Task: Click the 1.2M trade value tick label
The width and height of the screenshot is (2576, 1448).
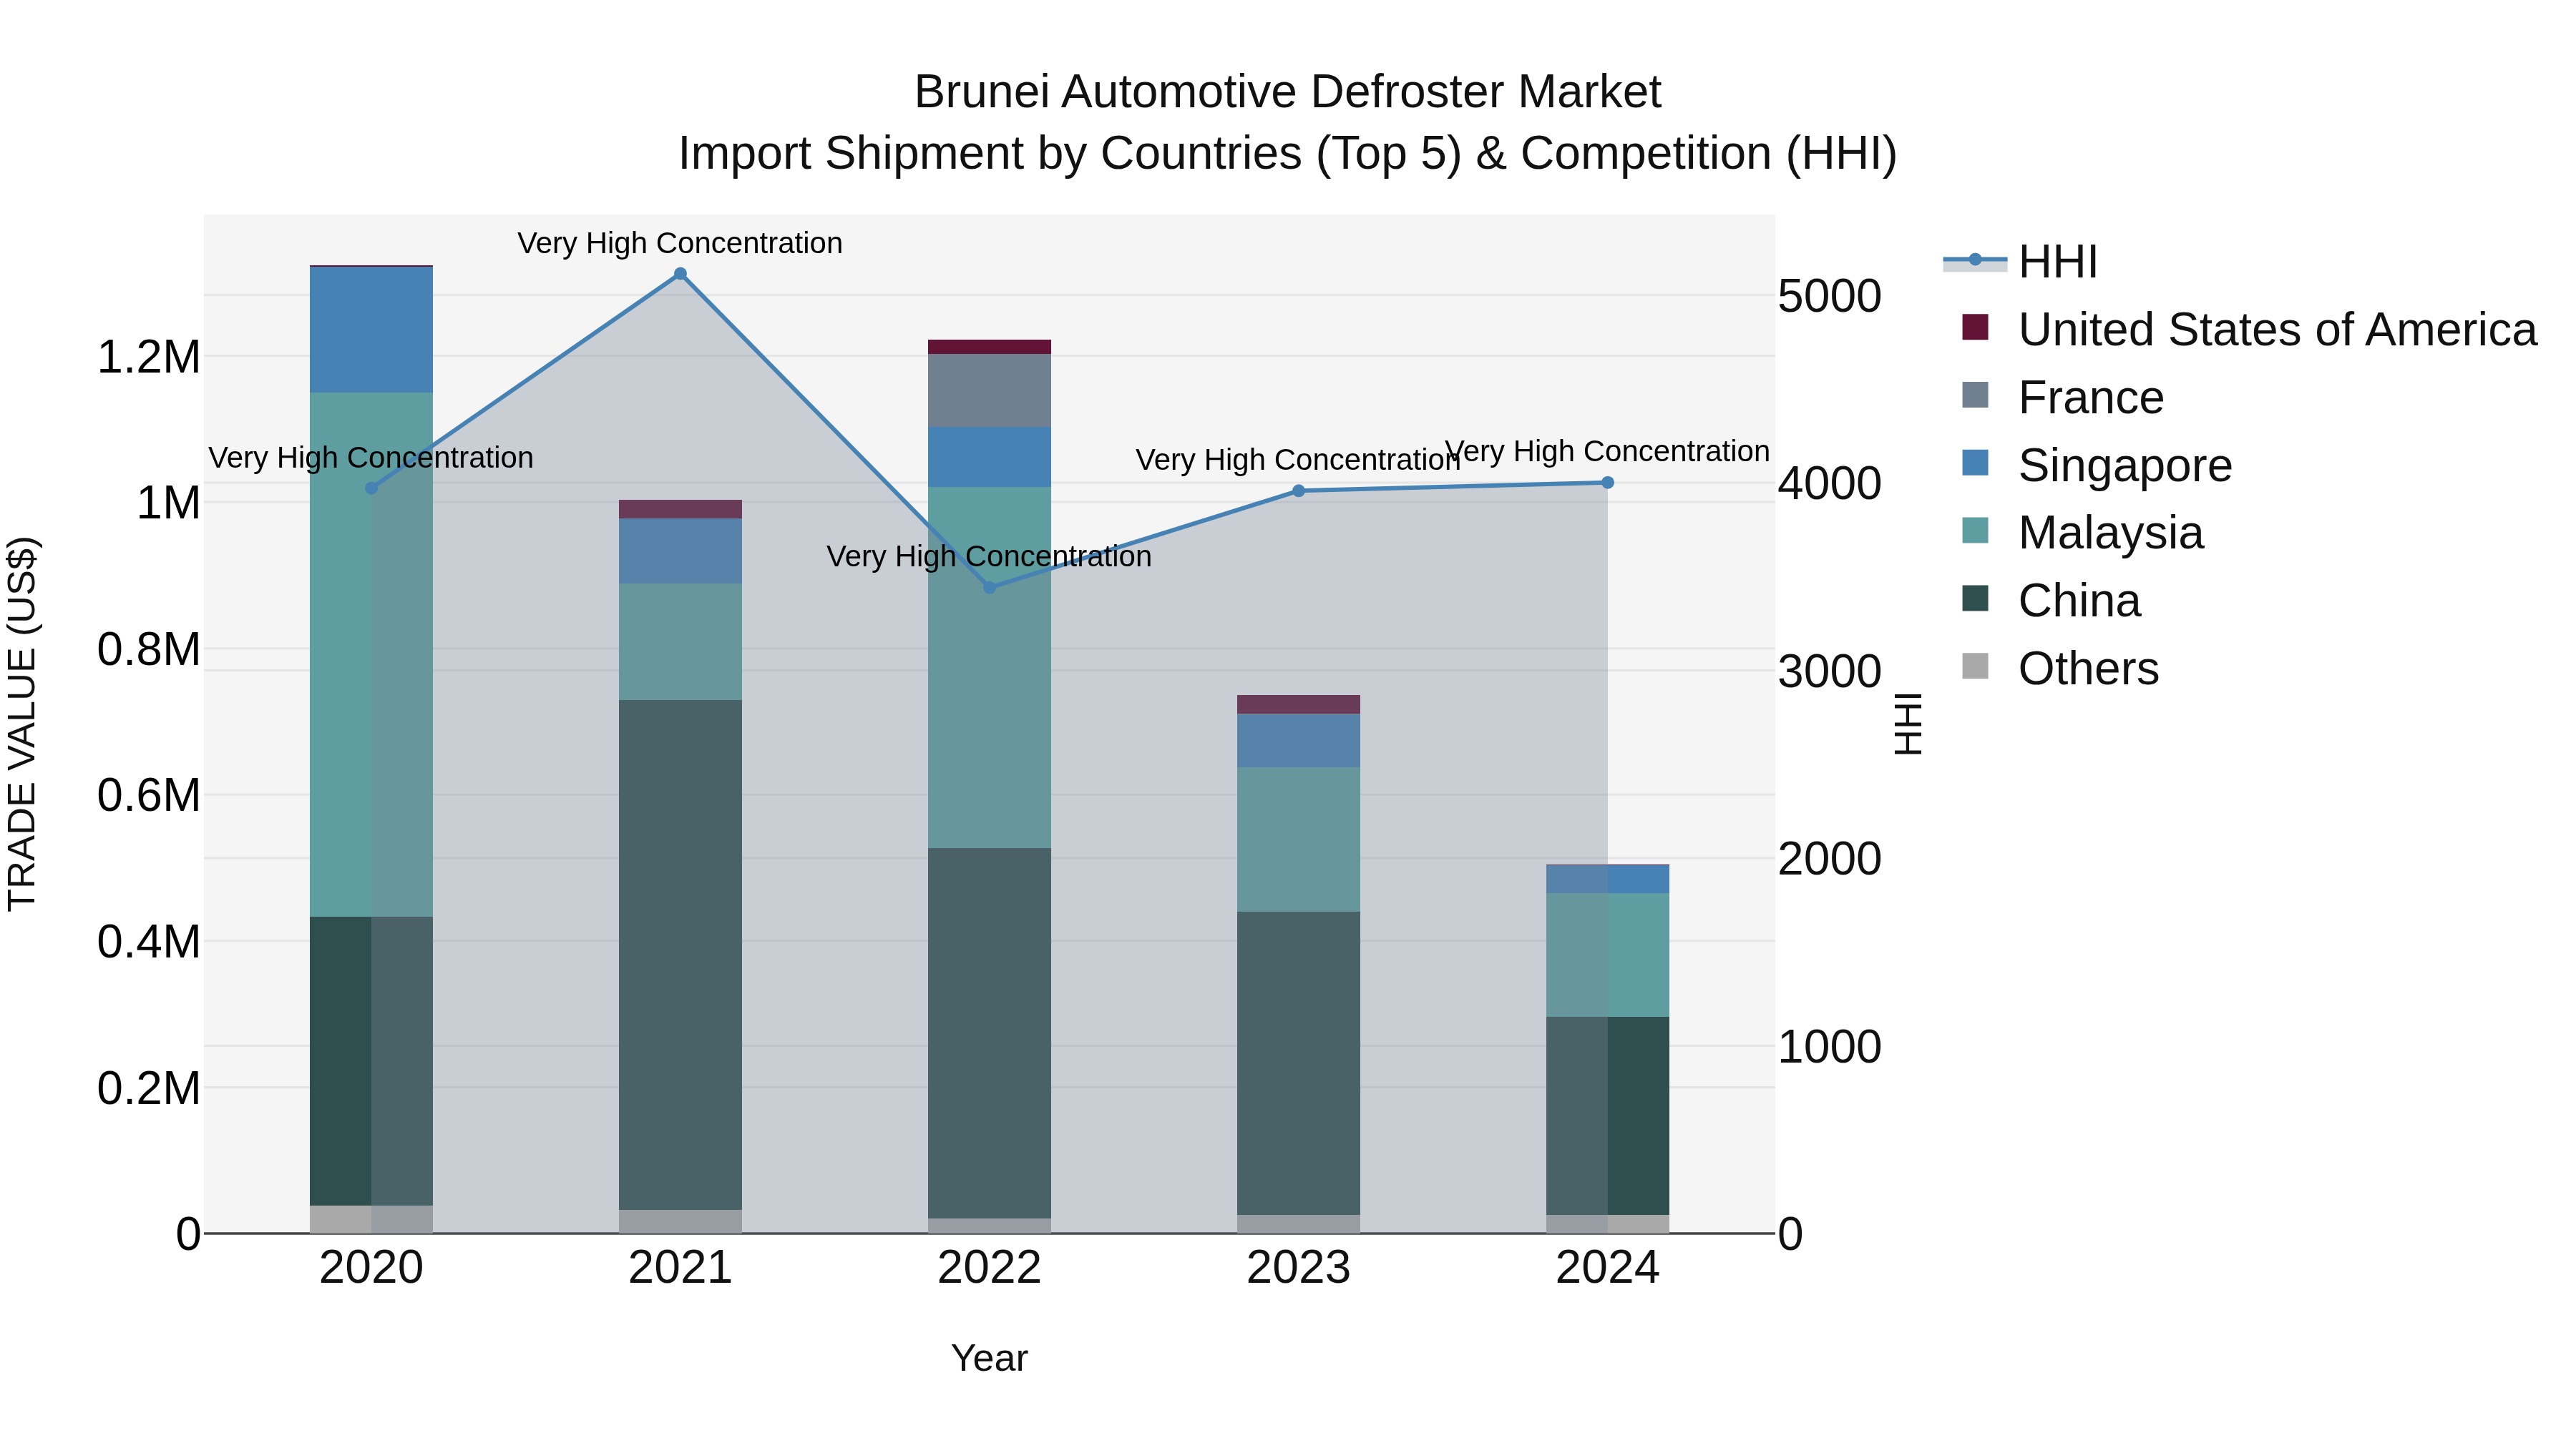Action: [149, 357]
